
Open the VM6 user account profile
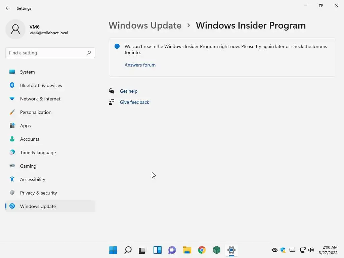37,30
